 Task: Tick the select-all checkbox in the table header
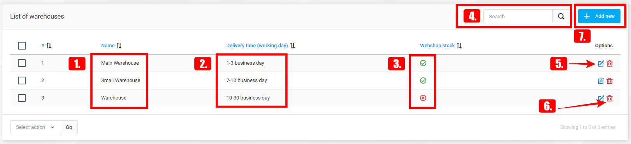click(22, 46)
